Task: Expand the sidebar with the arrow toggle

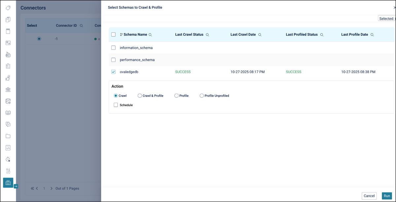Action: [x=16, y=186]
